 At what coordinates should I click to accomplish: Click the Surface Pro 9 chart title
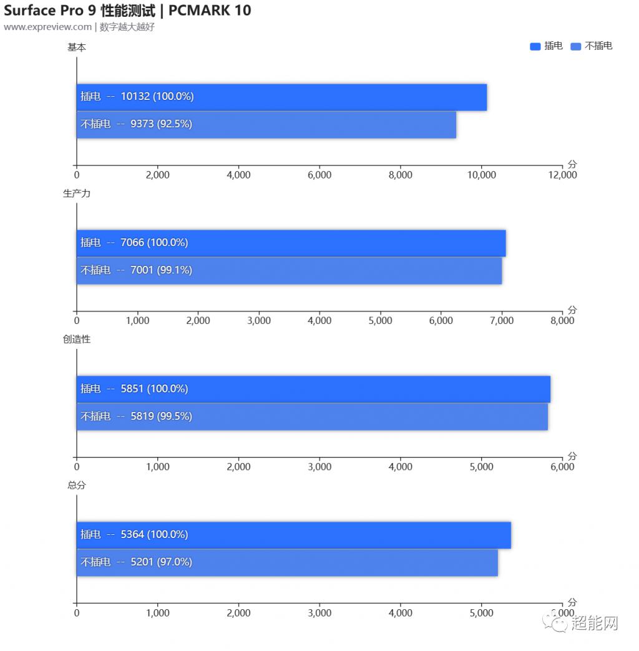tap(127, 11)
